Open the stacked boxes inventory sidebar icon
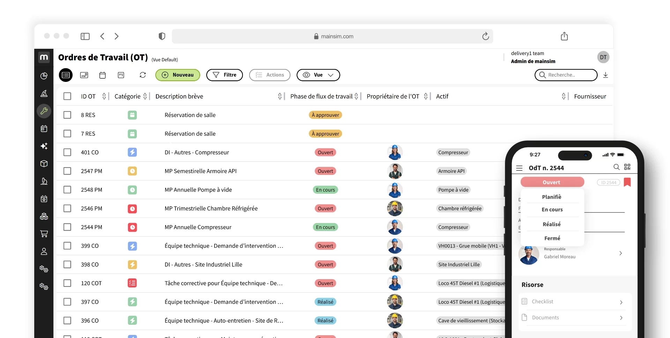 [44, 216]
